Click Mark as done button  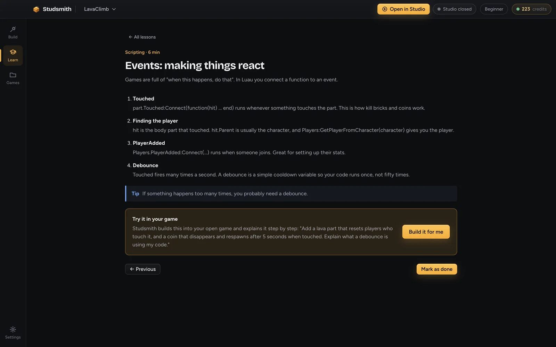[436, 269]
